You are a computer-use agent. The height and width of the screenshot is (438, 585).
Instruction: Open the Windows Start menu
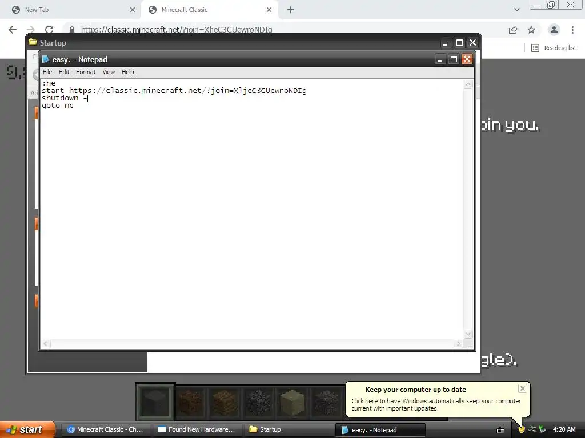pos(27,430)
